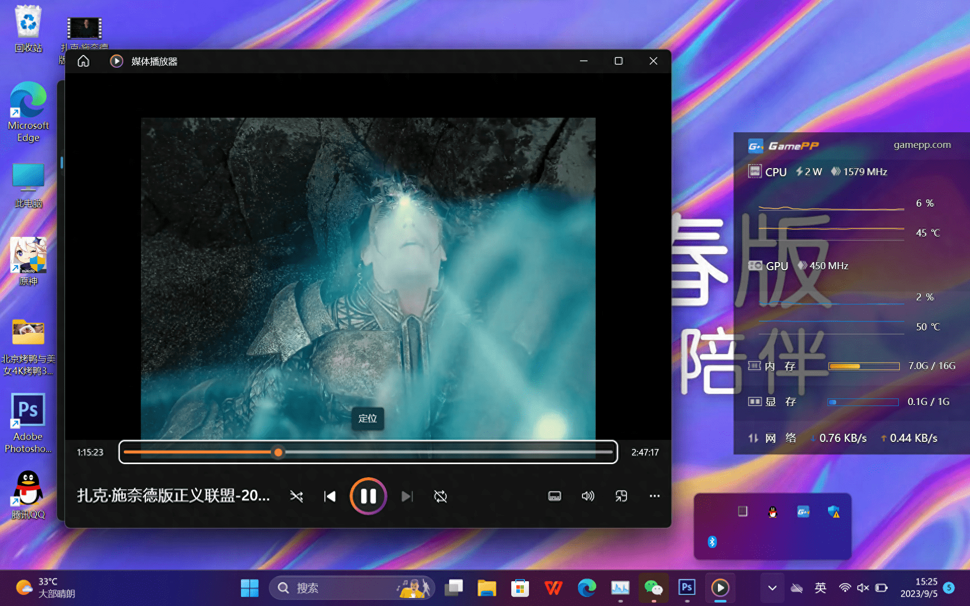Mute system volume from the taskbar

[x=862, y=588]
